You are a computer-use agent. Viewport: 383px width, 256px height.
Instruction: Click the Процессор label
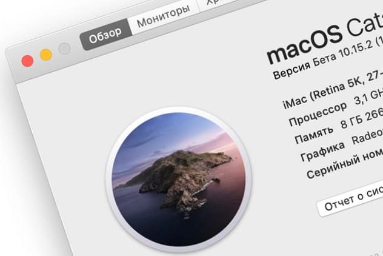(318, 113)
